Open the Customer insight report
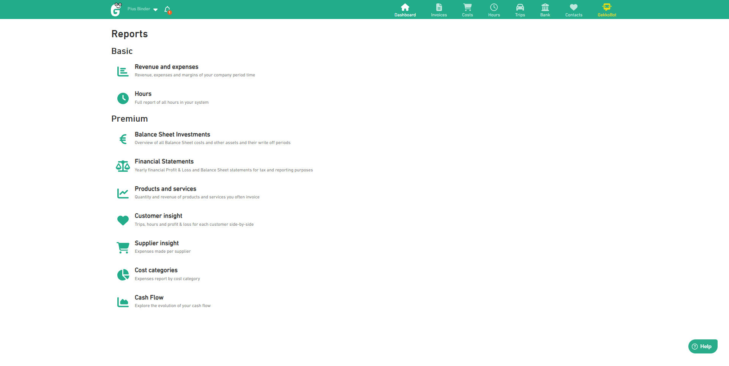The width and height of the screenshot is (729, 366). tap(158, 216)
